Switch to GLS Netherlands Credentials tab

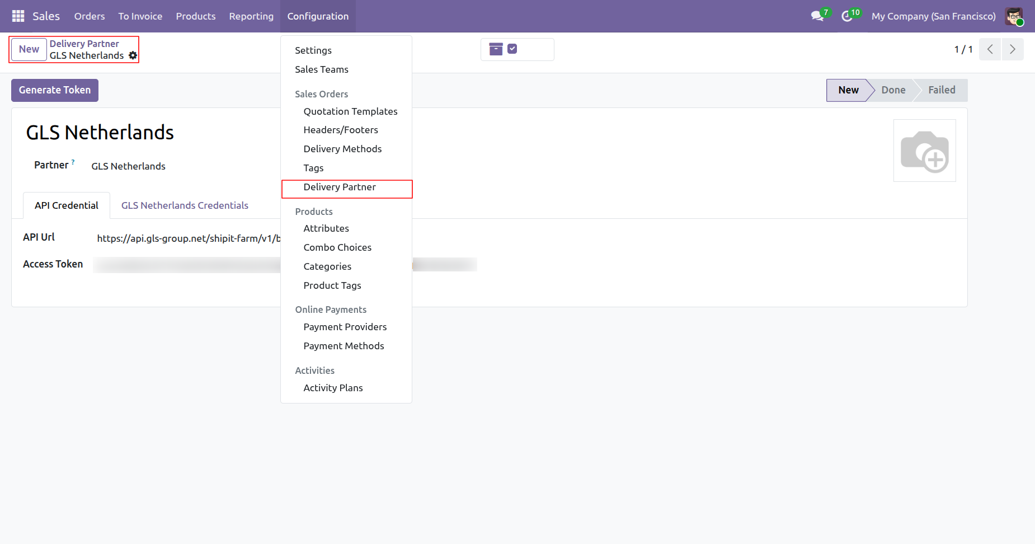[185, 205]
